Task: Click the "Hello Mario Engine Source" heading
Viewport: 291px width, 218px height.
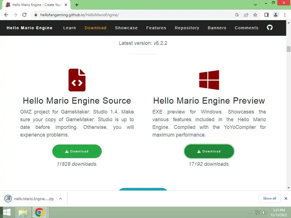Action: [x=77, y=101]
